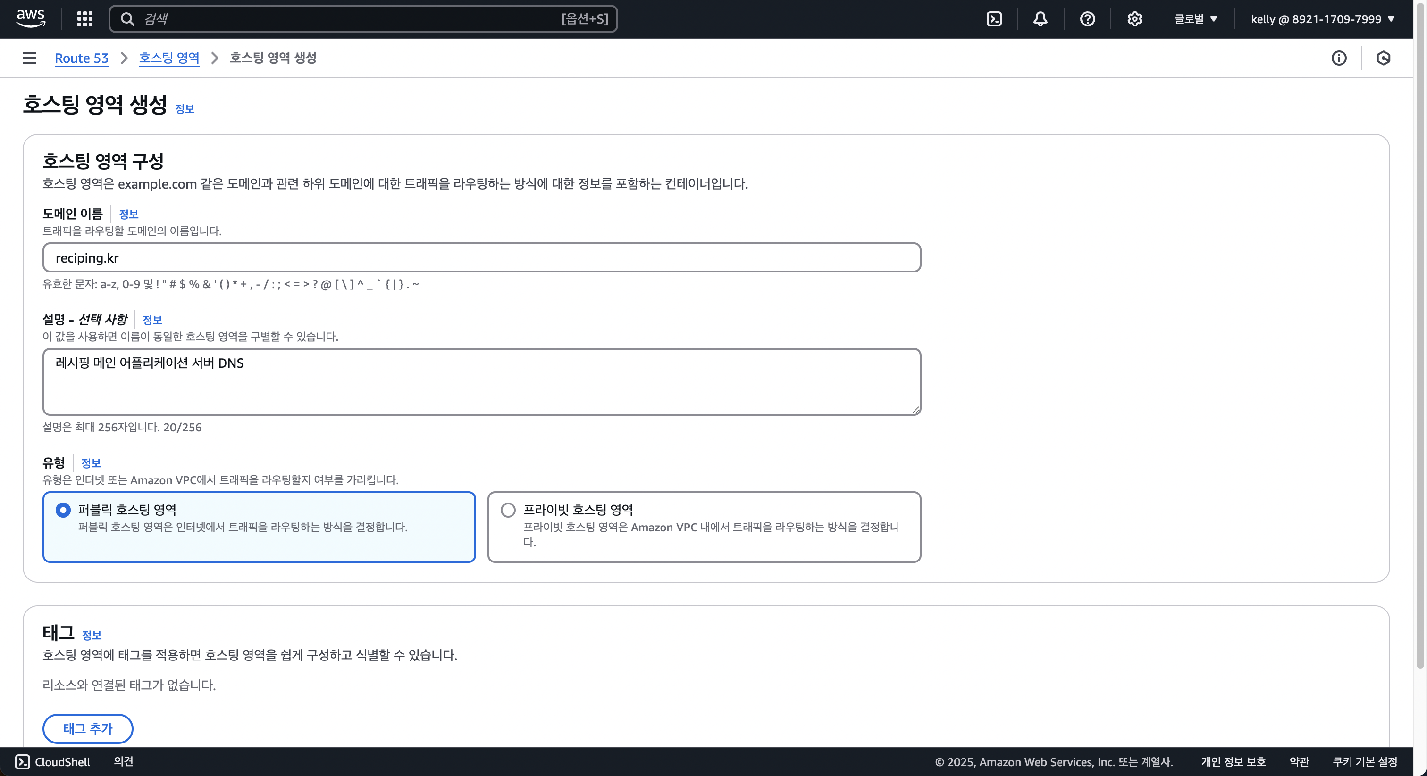The height and width of the screenshot is (776, 1427).
Task: Open the kelly account dropdown menu
Action: pos(1322,19)
